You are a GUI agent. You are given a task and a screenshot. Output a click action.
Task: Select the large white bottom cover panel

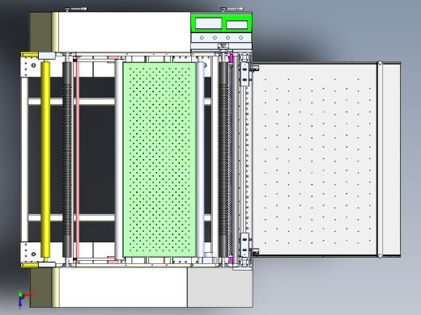pyautogui.click(x=123, y=288)
